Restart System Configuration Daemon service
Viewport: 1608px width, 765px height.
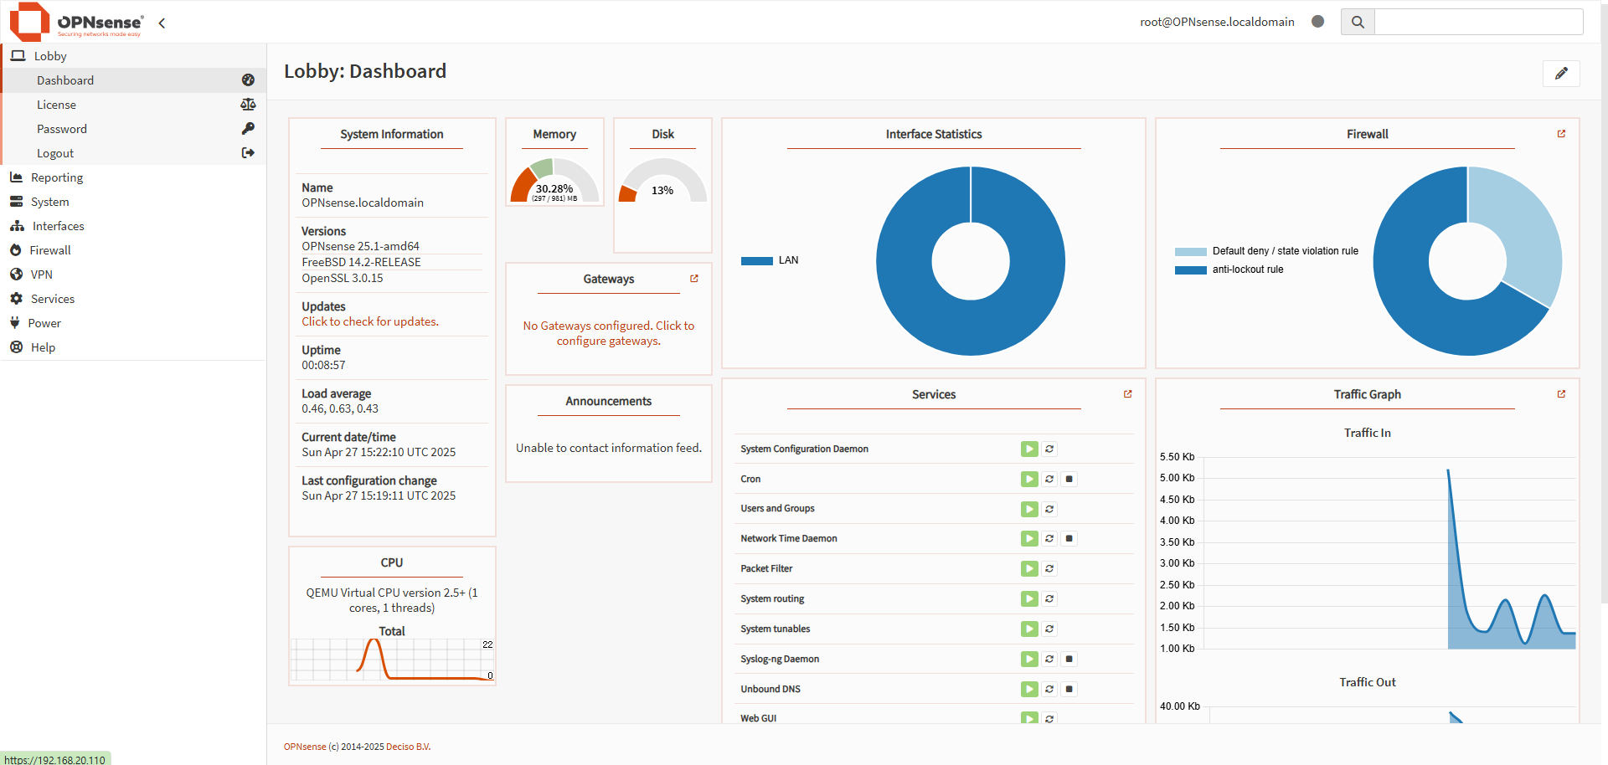tap(1049, 449)
